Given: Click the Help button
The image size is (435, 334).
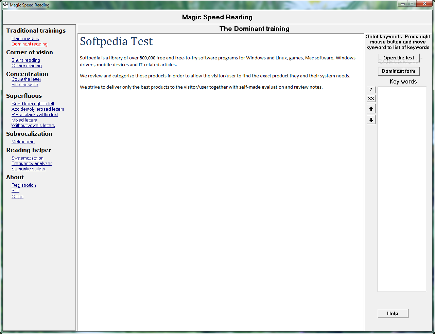Looking at the screenshot, I should pyautogui.click(x=393, y=313).
